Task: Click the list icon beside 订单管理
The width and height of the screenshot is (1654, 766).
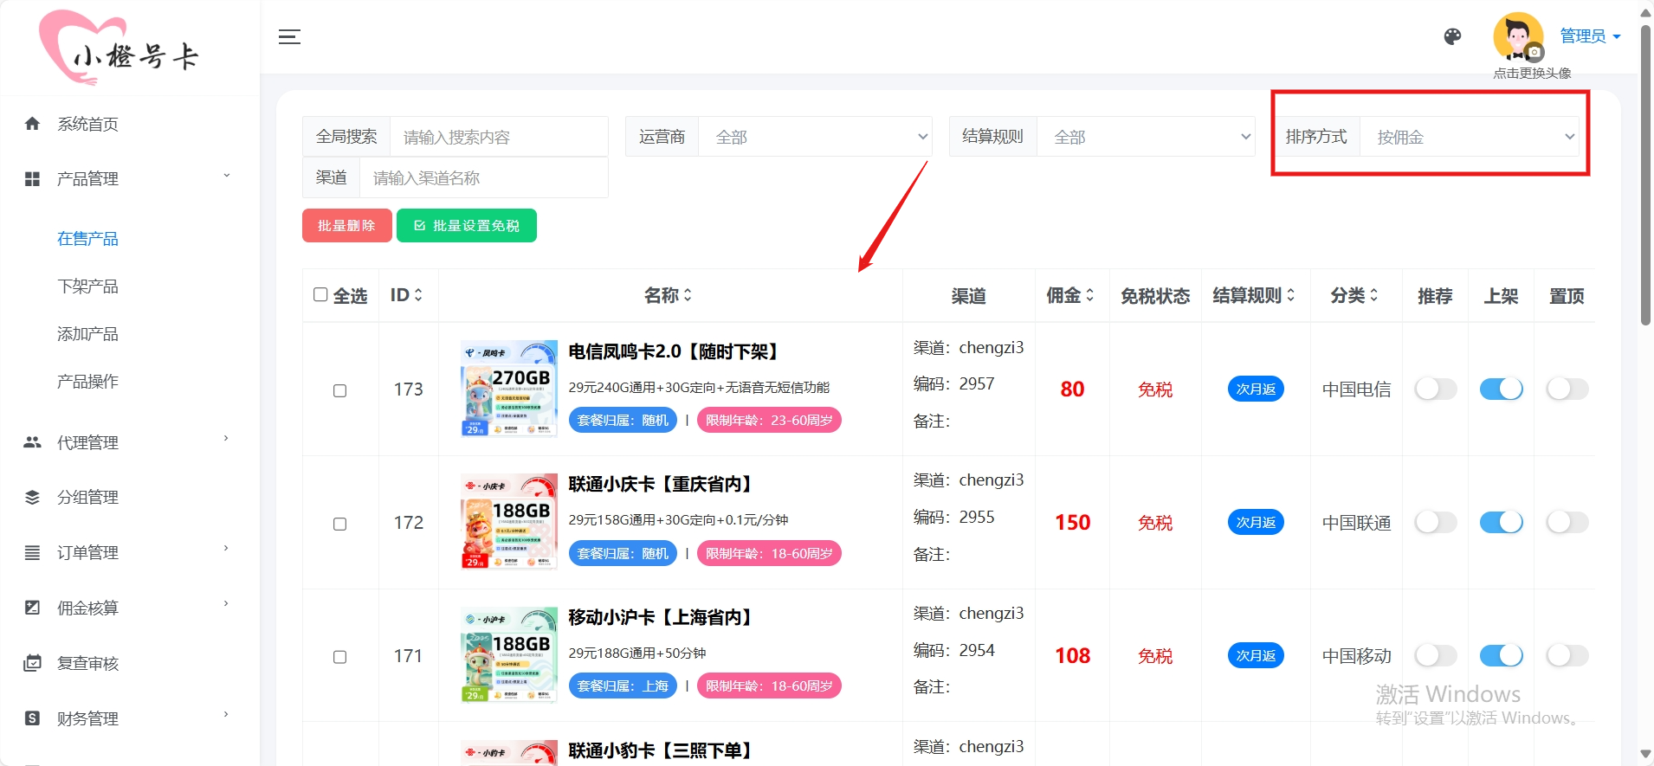Action: [32, 553]
